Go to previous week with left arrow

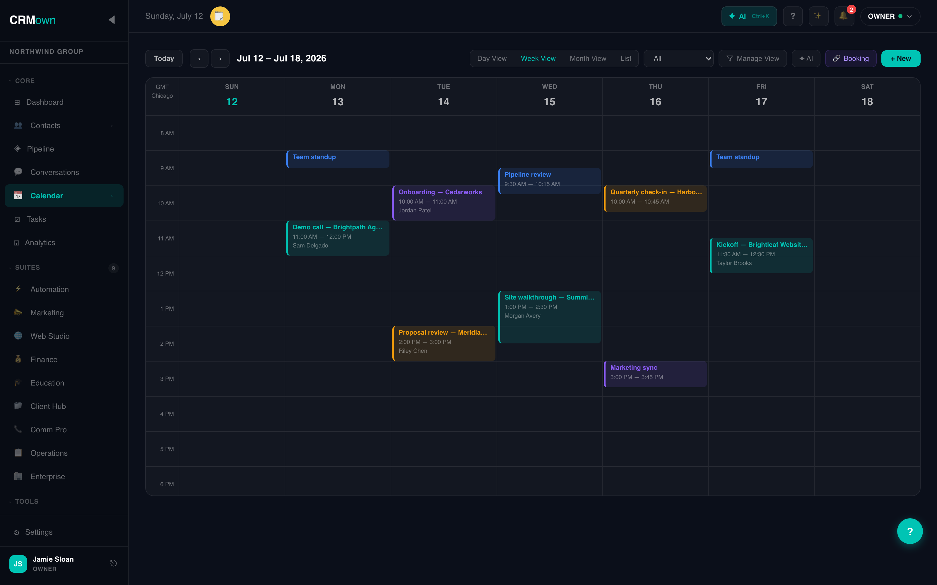click(199, 58)
